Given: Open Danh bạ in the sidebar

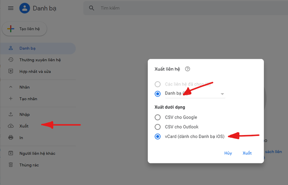Looking at the screenshot, I should [38, 49].
